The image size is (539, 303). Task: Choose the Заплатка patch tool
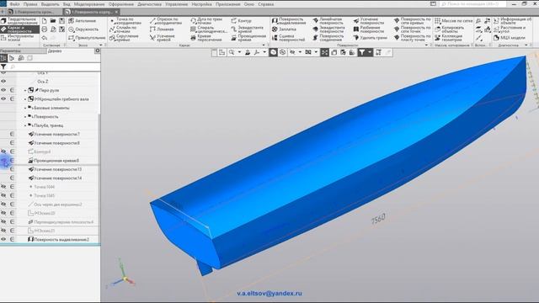pyautogui.click(x=284, y=29)
